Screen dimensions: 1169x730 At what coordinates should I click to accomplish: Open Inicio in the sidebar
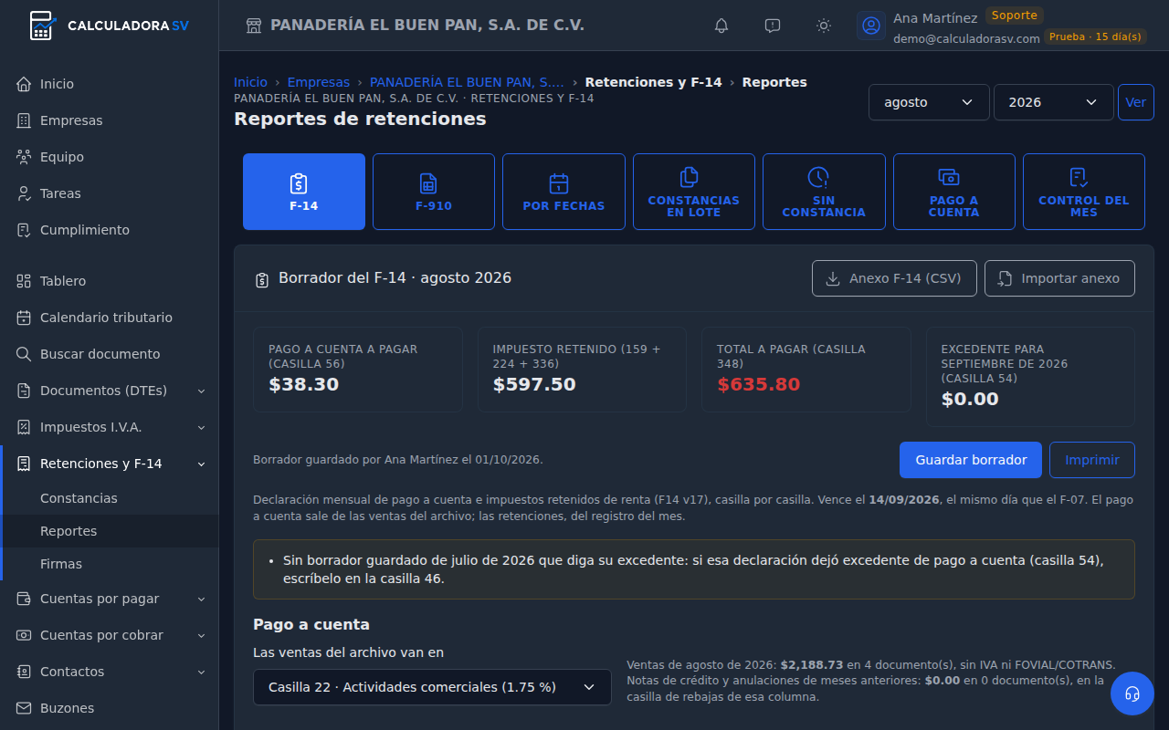coord(110,84)
